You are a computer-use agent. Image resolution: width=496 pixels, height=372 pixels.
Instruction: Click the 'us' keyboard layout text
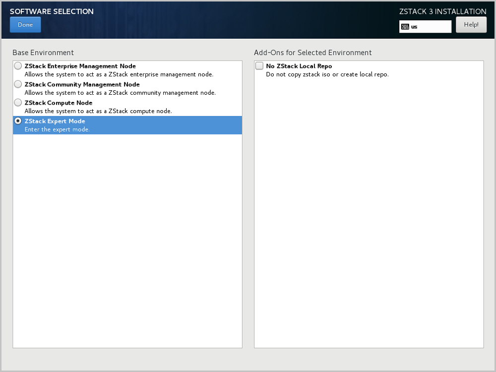(414, 27)
